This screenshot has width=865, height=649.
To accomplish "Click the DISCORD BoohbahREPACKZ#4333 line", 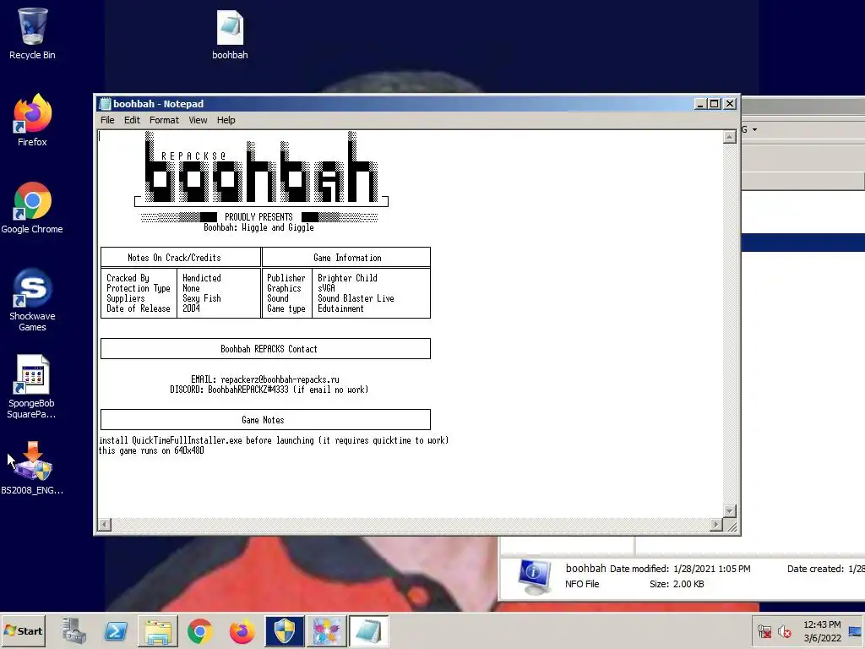I will [269, 390].
